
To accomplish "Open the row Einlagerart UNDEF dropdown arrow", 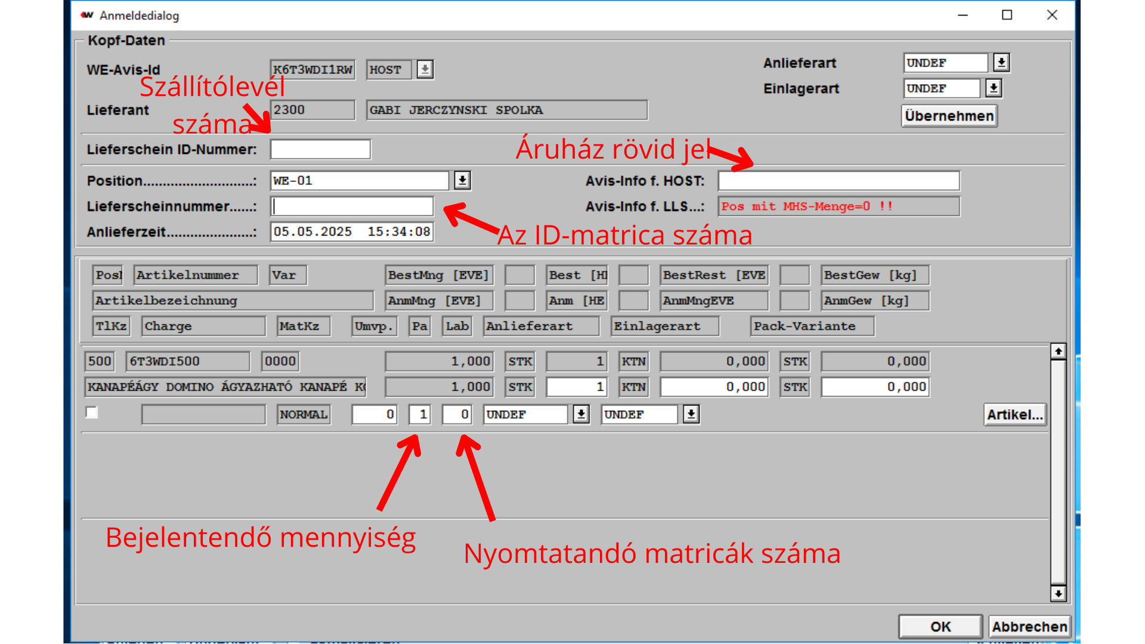I will (x=691, y=414).
